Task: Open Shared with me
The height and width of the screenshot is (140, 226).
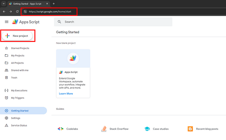Action: 20,70
